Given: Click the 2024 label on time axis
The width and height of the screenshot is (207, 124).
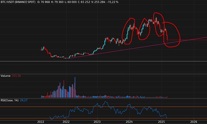Looking at the screenshot, I should pyautogui.click(x=129, y=122).
